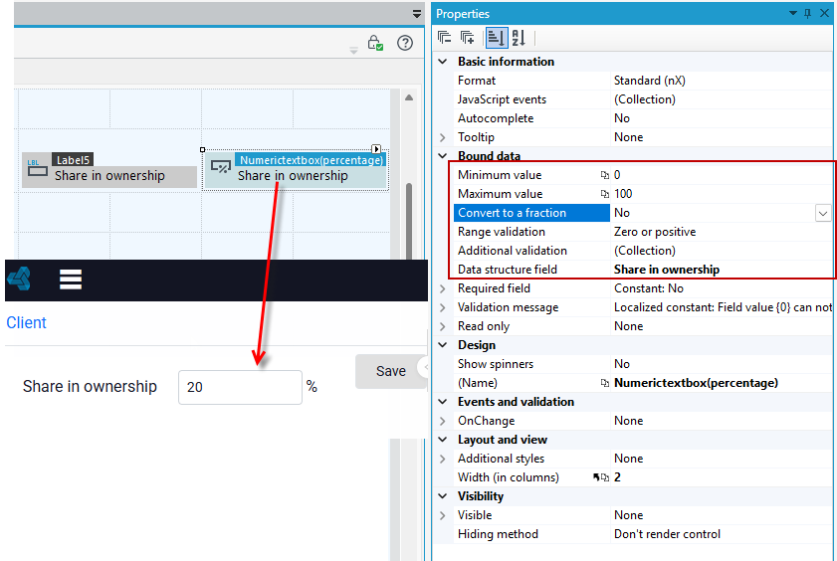Expand the Read only property
The width and height of the screenshot is (837, 561).
point(443,326)
